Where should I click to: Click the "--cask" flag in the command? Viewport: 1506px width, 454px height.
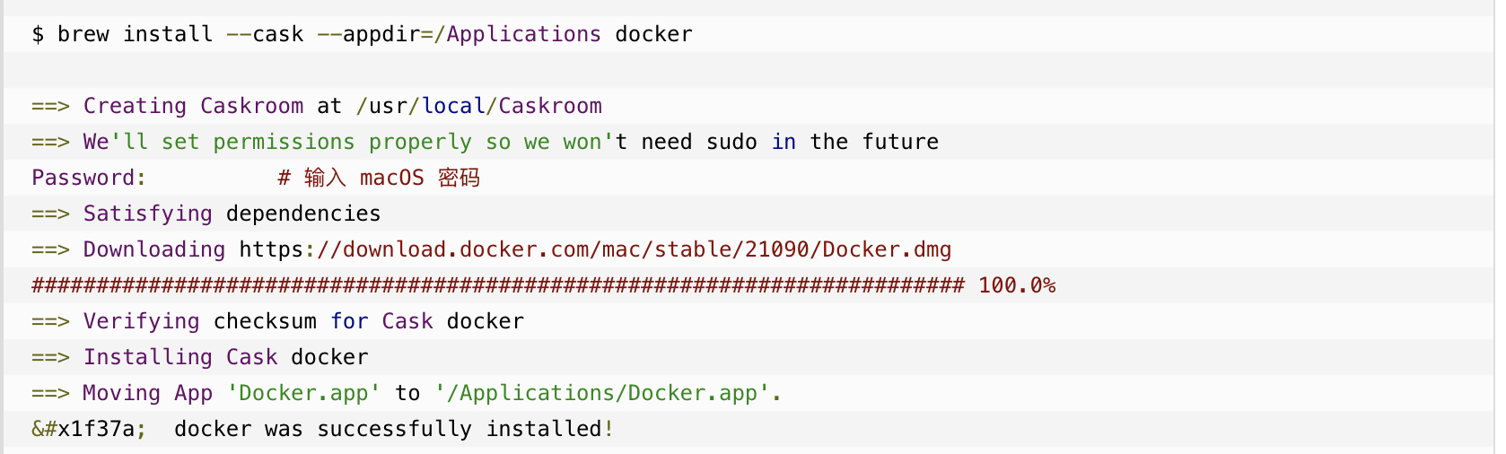(265, 34)
